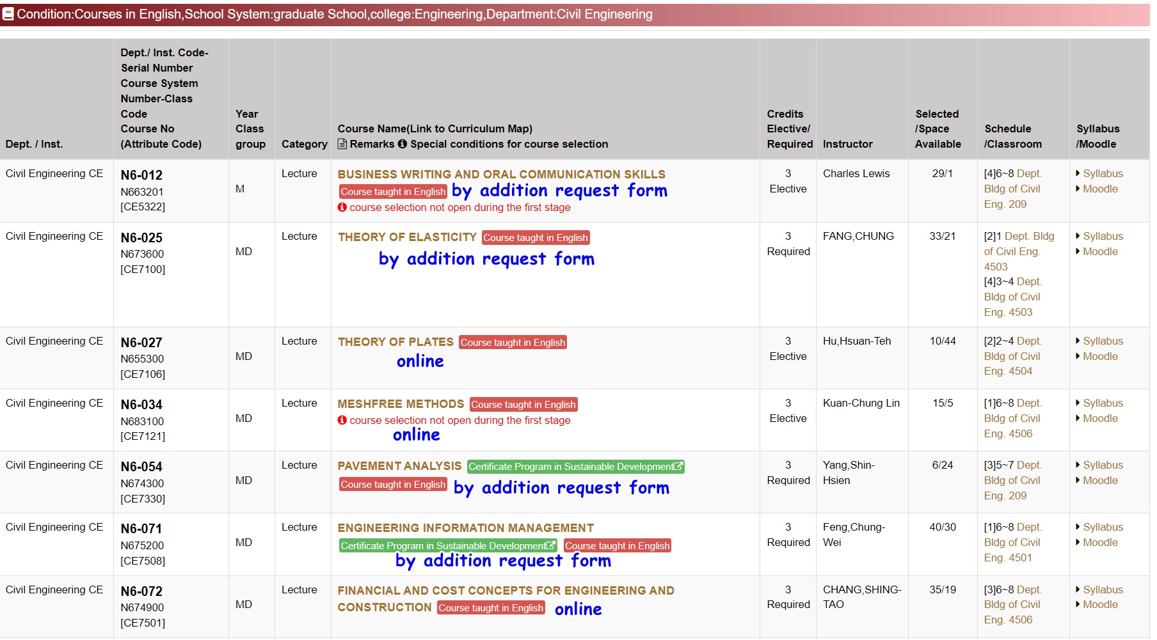
Task: Click selected/space value 33/21
Action: (x=943, y=236)
